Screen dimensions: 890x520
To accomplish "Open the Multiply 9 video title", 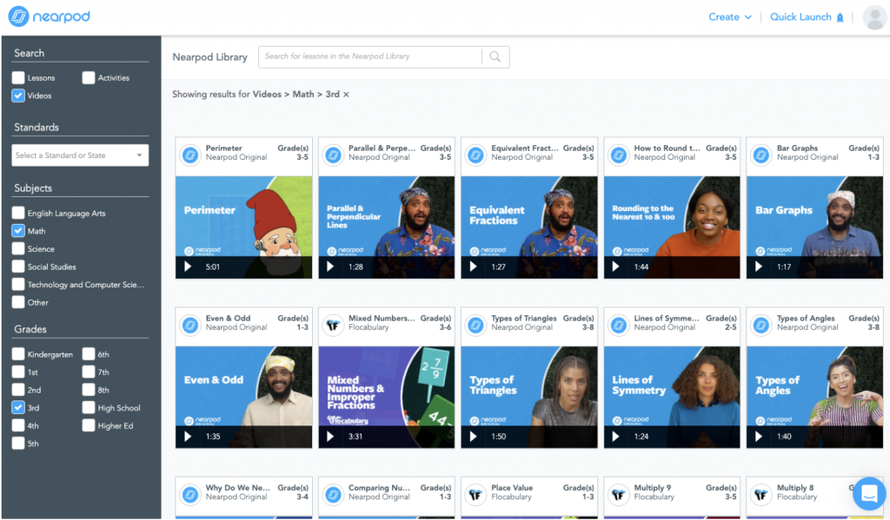I will pyautogui.click(x=652, y=488).
